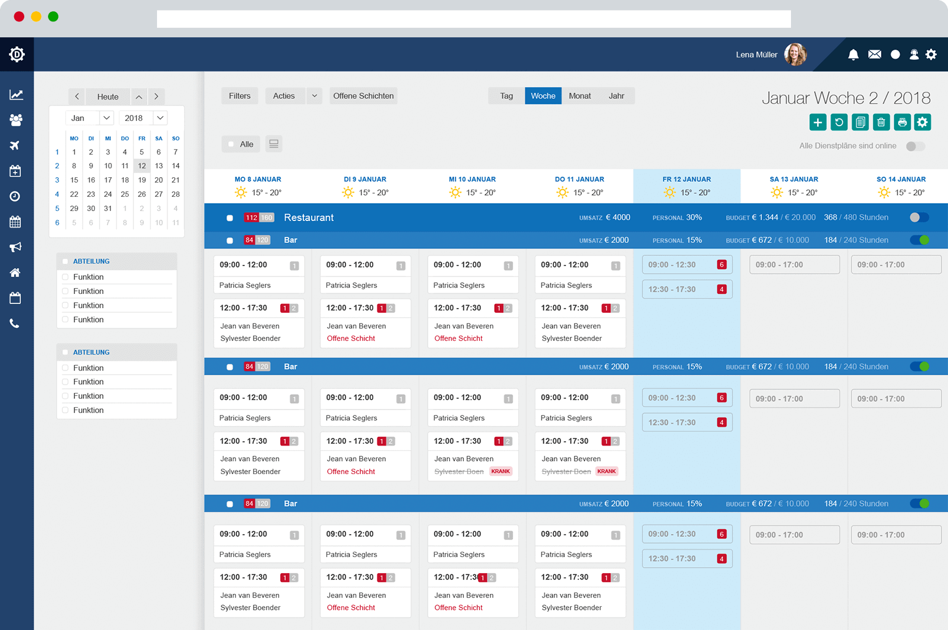
Task: Click the green refresh schedule icon
Action: (x=839, y=122)
